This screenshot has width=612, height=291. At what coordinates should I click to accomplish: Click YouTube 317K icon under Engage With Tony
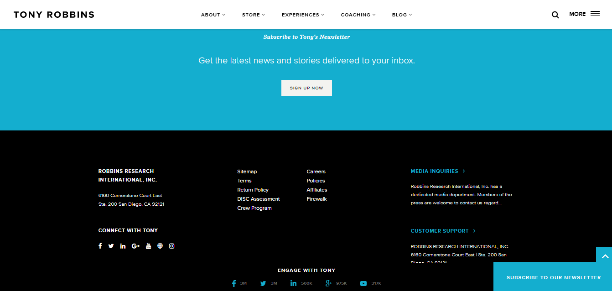tap(363, 283)
